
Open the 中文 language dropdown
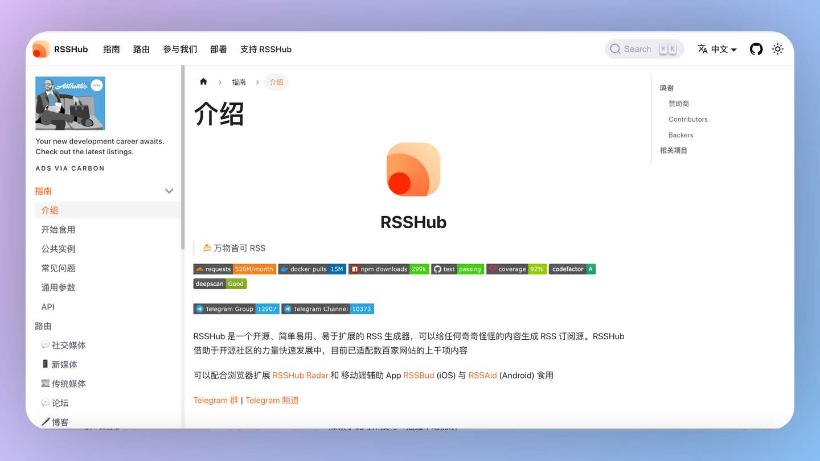(x=716, y=49)
